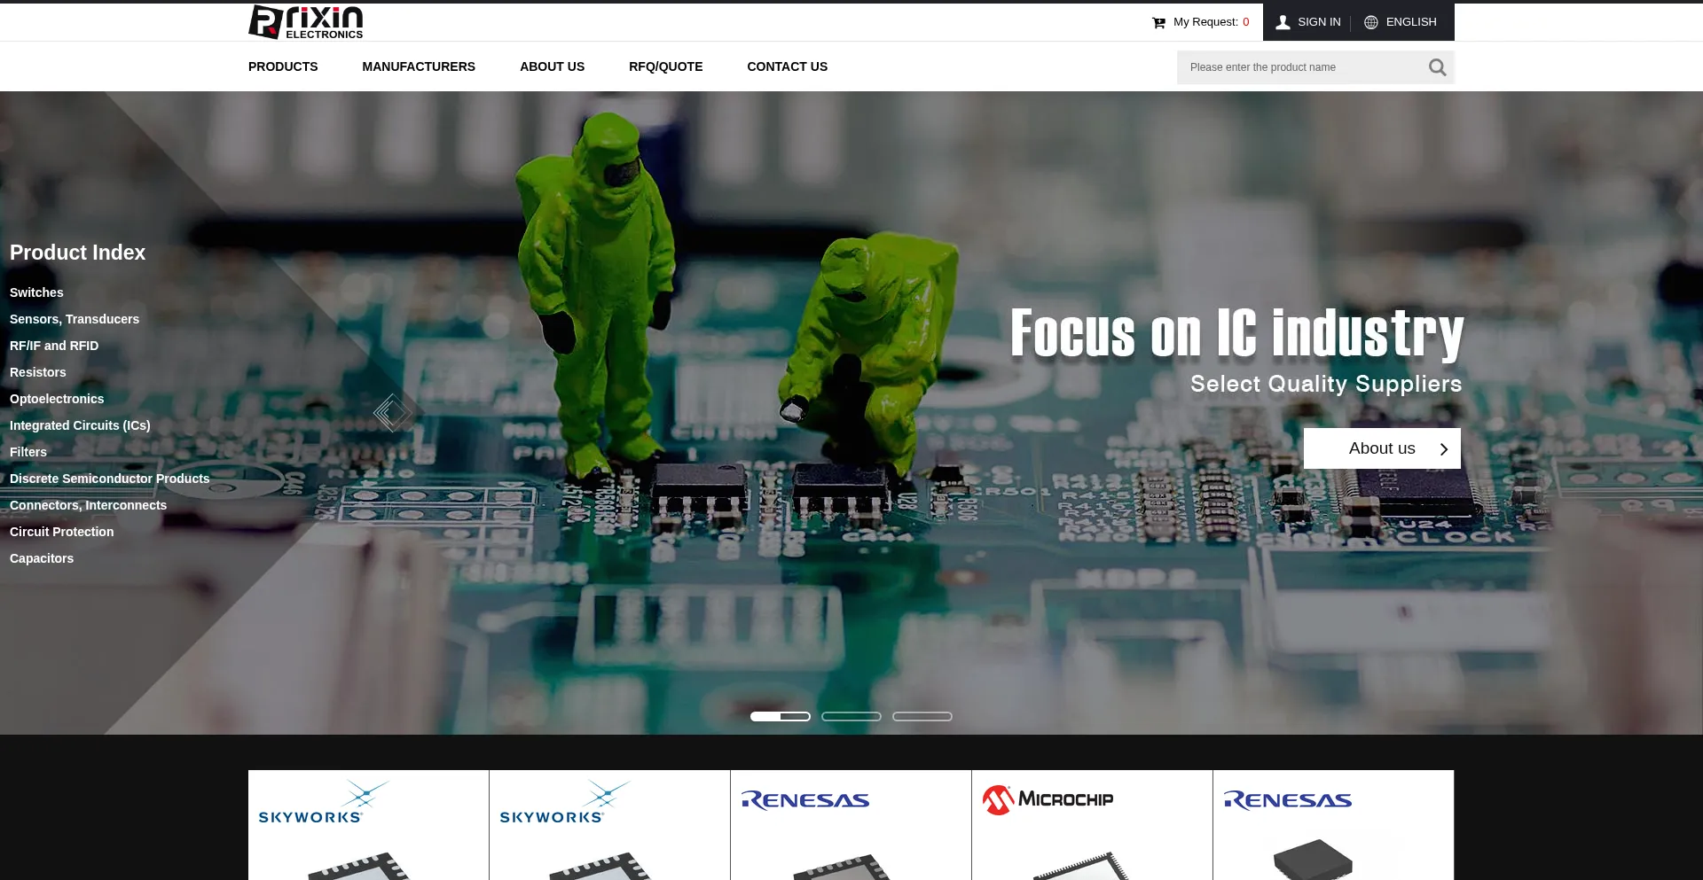The width and height of the screenshot is (1703, 880).
Task: Select the second carousel slide indicator
Action: [x=851, y=716]
